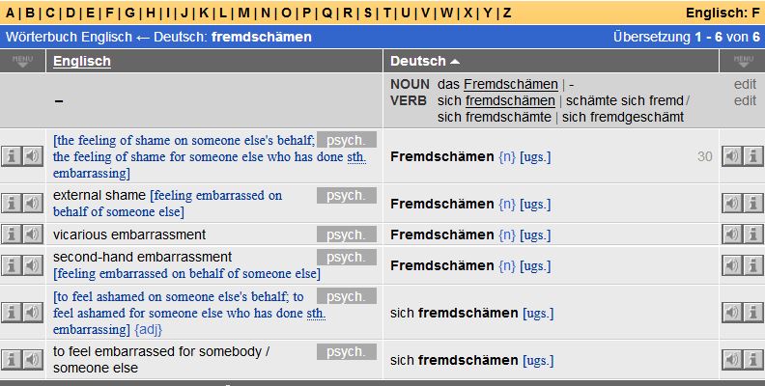The height and width of the screenshot is (386, 765).
Task: Click psych. subject tag on vicarious embarrassment
Action: pos(347,234)
